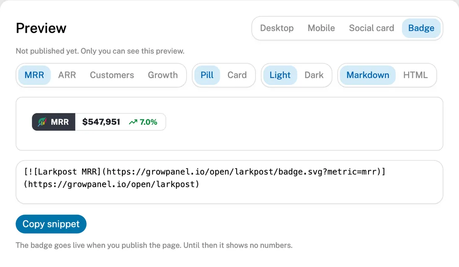The width and height of the screenshot is (459, 267).
Task: Pick the Dark badge theme
Action: [314, 75]
